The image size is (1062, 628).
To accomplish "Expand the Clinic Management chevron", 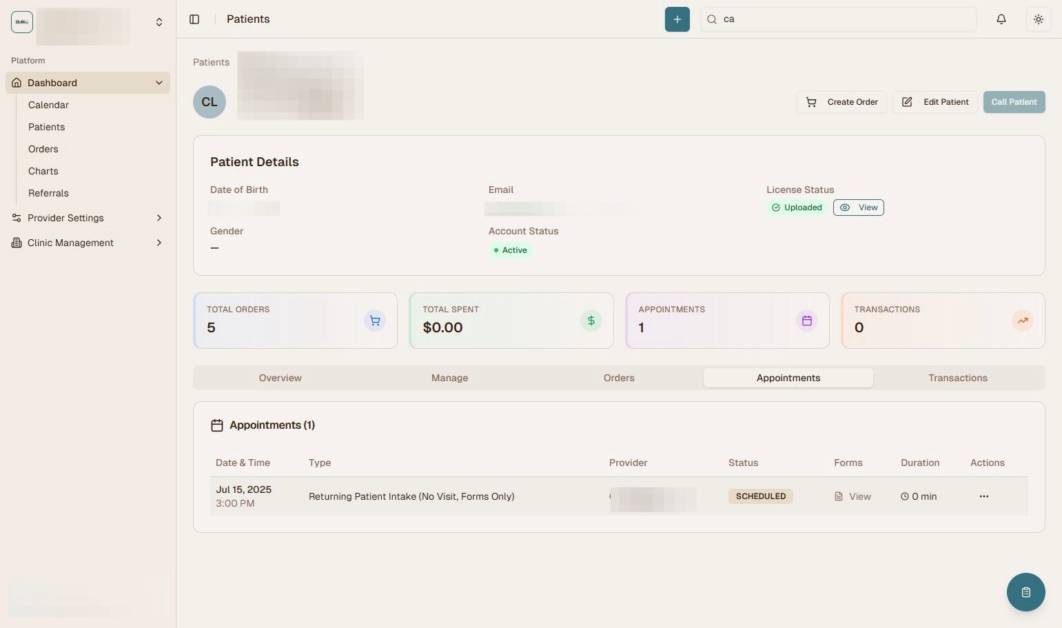I will click(x=159, y=243).
